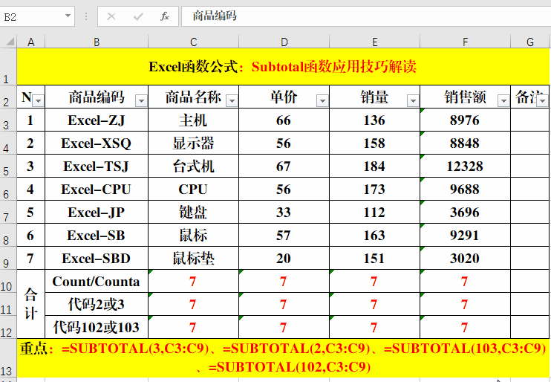
Task: Open the 销售额 filter dropdown
Action: tap(503, 101)
